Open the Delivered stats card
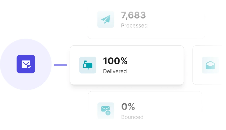The width and height of the screenshot is (226, 130). point(127,65)
